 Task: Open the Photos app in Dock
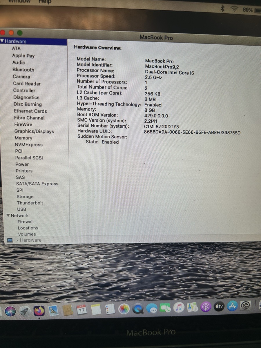[124, 309]
